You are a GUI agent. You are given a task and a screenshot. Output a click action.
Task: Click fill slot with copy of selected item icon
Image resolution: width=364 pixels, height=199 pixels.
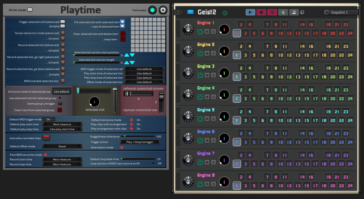122,26
